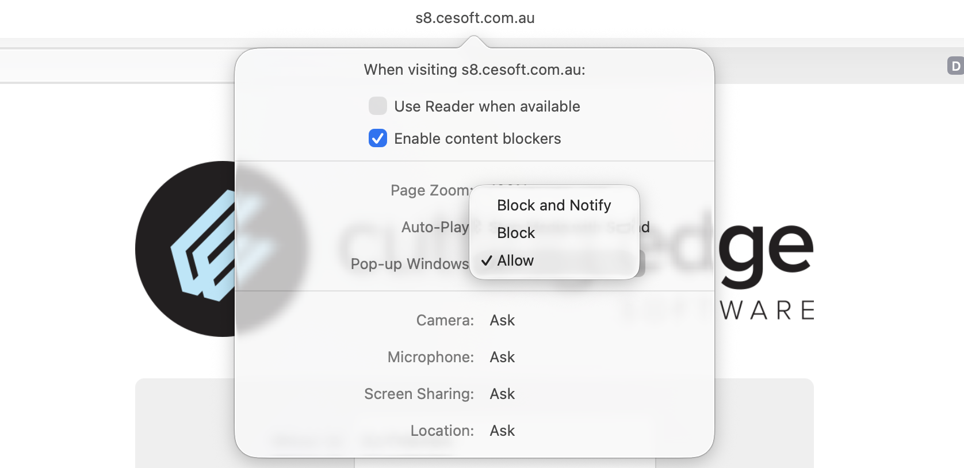Screen dimensions: 964x468
Task: Open the Camera permission Ask dropdown
Action: point(502,320)
